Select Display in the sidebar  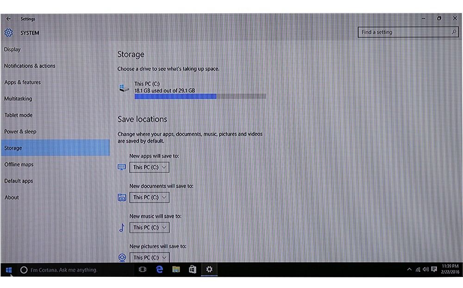tap(13, 50)
